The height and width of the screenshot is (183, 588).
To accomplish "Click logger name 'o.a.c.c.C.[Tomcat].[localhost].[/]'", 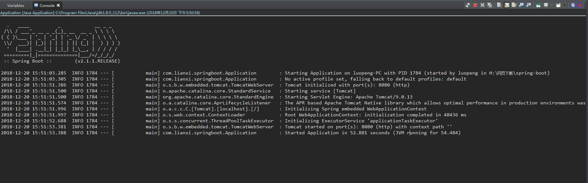I will pyautogui.click(x=211, y=109).
